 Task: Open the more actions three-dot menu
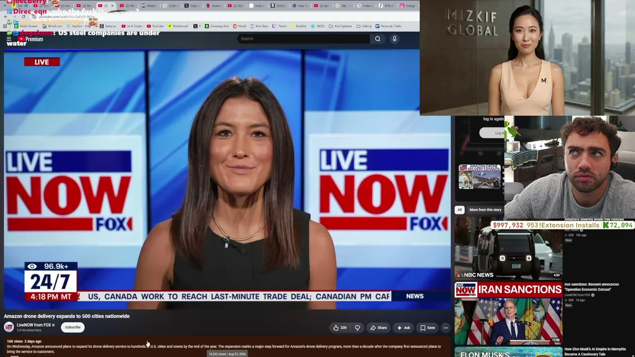click(x=445, y=328)
